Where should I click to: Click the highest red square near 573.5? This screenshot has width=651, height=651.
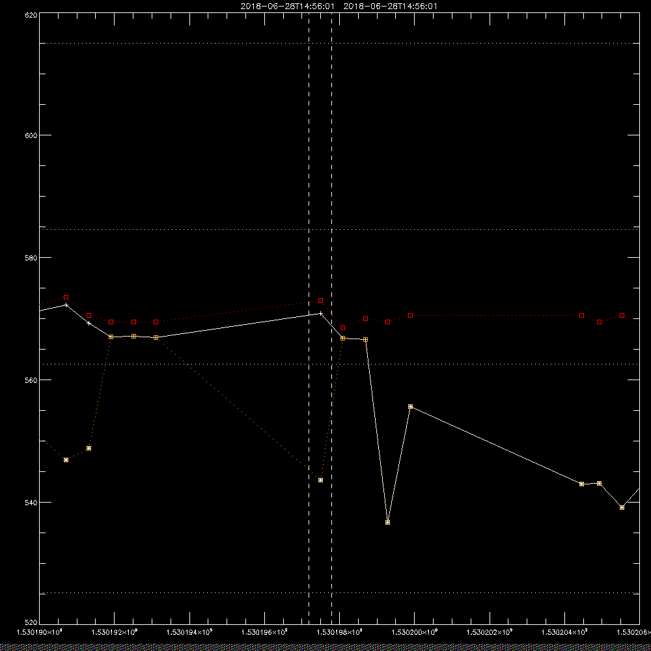tap(66, 298)
